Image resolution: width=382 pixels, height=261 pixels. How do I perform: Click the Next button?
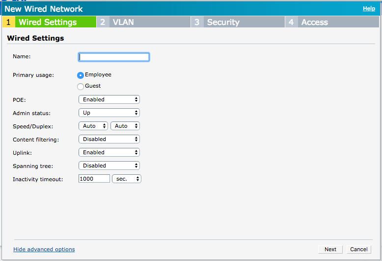[x=330, y=249]
